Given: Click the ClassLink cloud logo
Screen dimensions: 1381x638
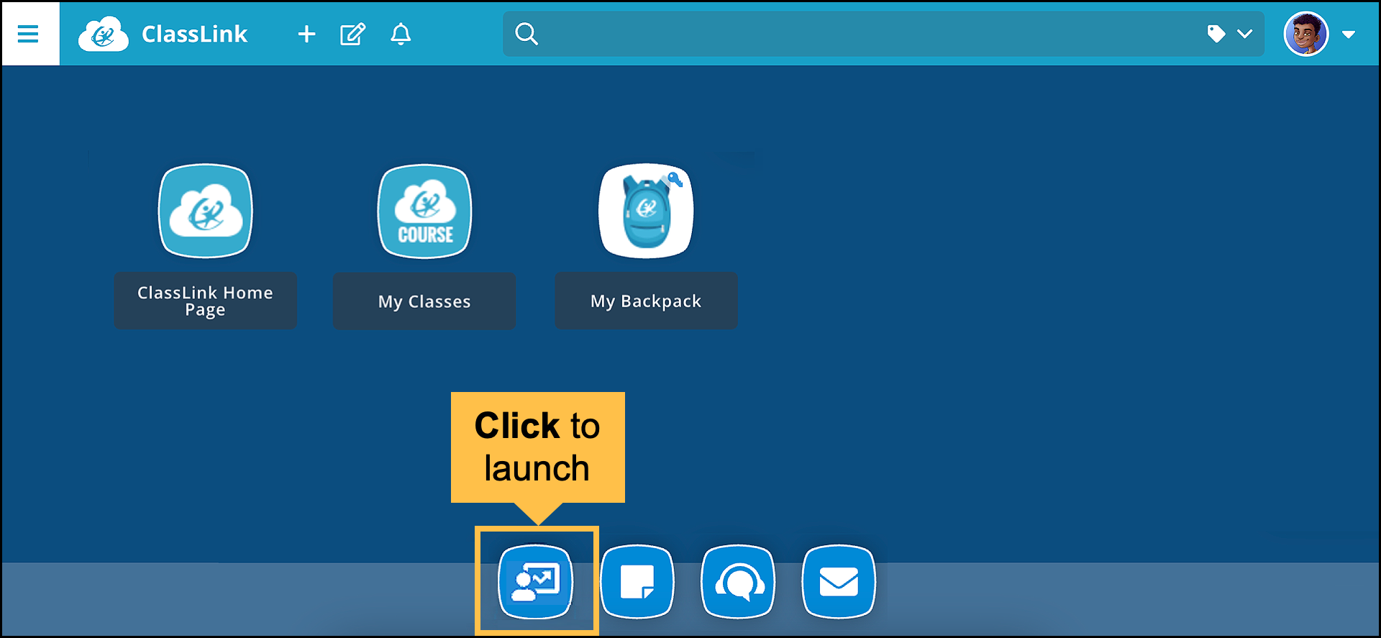Looking at the screenshot, I should (103, 35).
